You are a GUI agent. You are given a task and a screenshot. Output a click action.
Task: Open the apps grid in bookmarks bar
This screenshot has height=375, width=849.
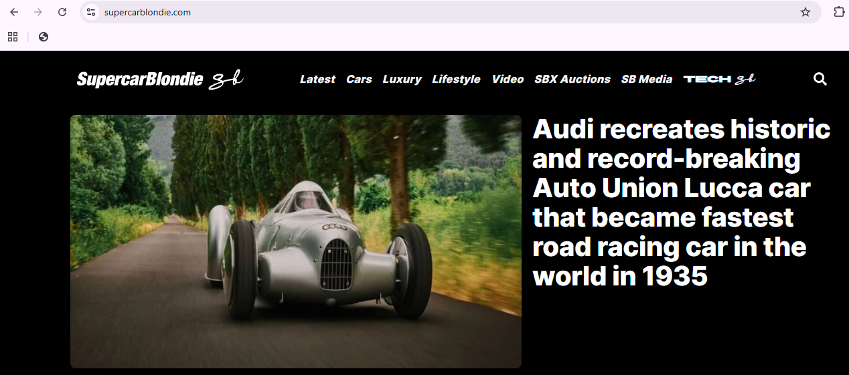tap(13, 37)
